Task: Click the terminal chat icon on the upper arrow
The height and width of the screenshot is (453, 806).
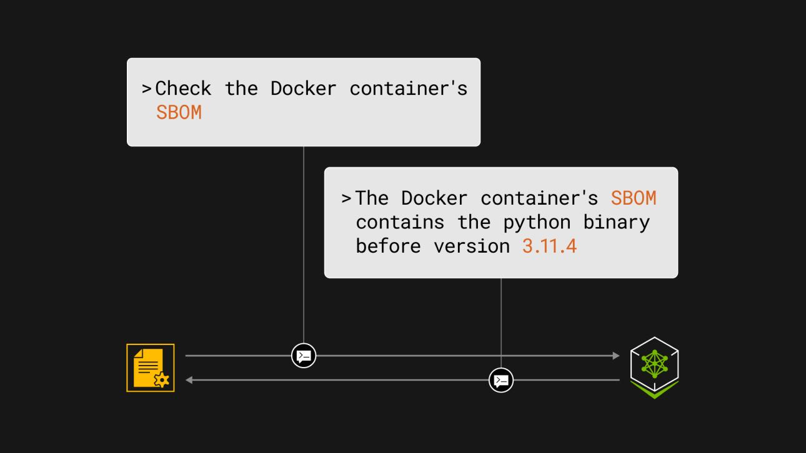Action: tap(304, 356)
